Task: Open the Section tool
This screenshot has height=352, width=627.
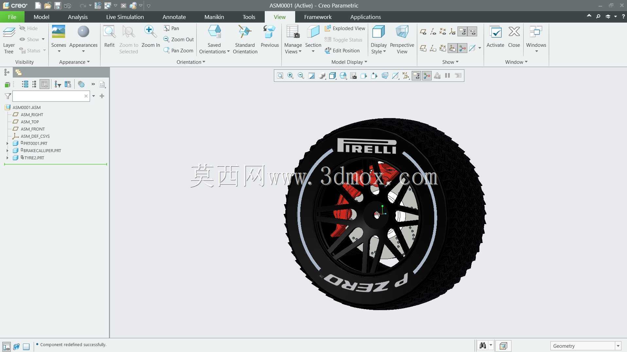Action: 313,39
